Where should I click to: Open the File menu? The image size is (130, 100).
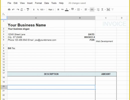[x=9, y=3]
